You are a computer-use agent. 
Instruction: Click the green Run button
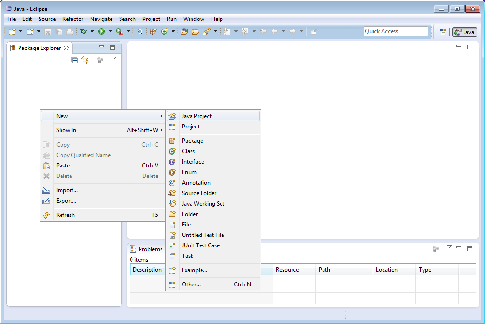coord(101,31)
